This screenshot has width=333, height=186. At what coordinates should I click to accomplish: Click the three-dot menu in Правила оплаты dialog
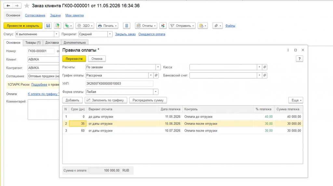[x=288, y=50]
